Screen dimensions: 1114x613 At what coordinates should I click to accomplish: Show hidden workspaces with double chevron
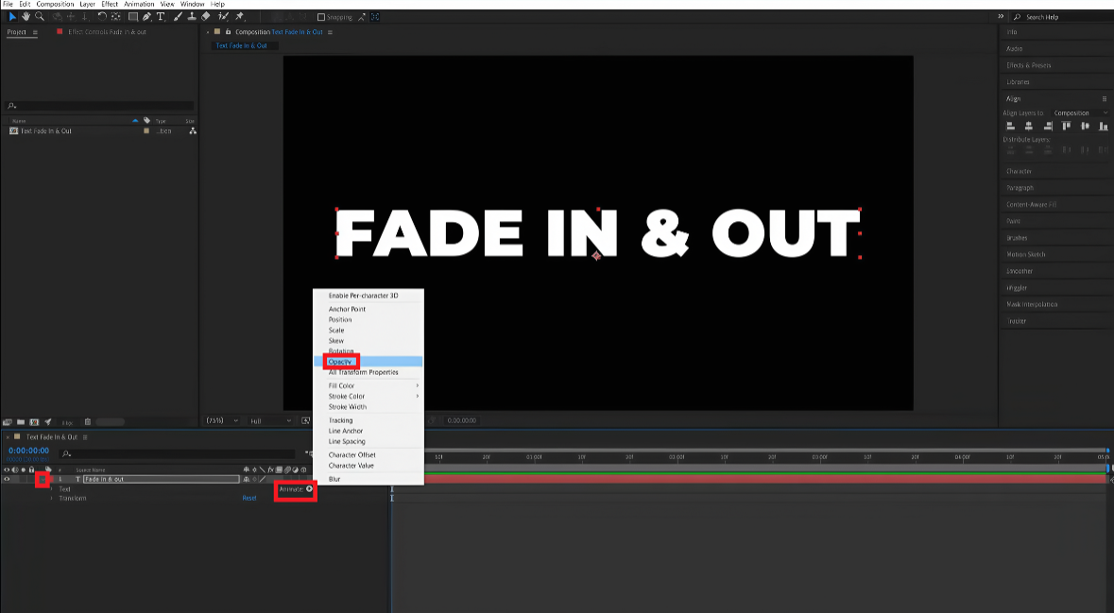click(x=1001, y=16)
